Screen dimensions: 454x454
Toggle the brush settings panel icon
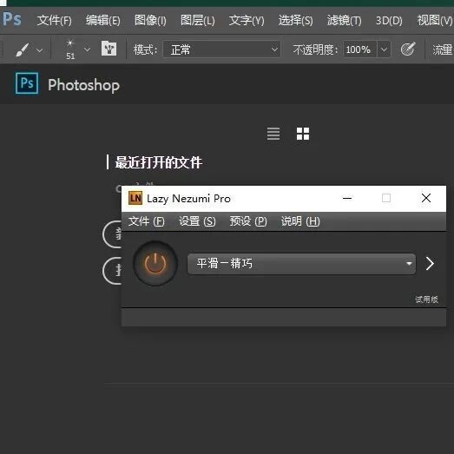[x=109, y=49]
